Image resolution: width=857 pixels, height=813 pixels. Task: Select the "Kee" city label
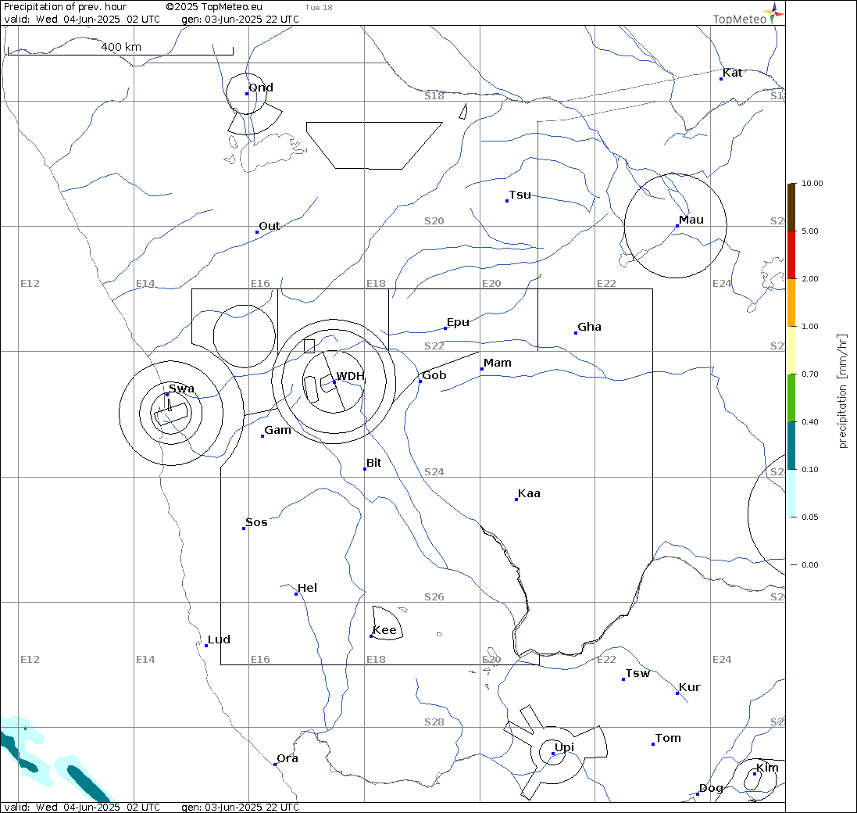click(384, 630)
